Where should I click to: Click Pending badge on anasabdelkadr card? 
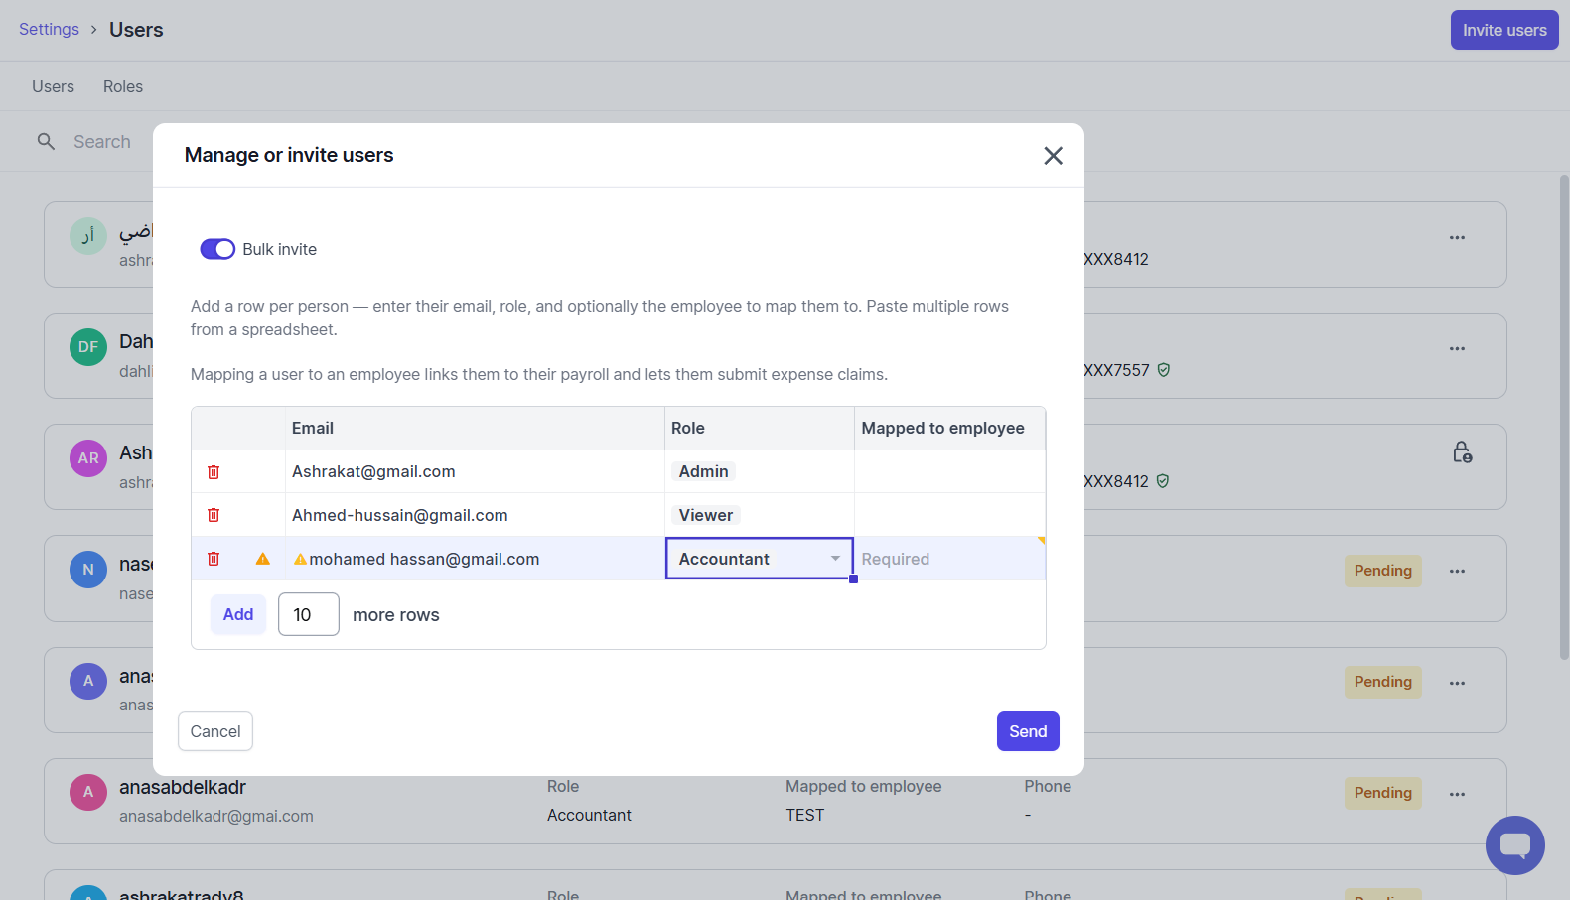(x=1382, y=793)
